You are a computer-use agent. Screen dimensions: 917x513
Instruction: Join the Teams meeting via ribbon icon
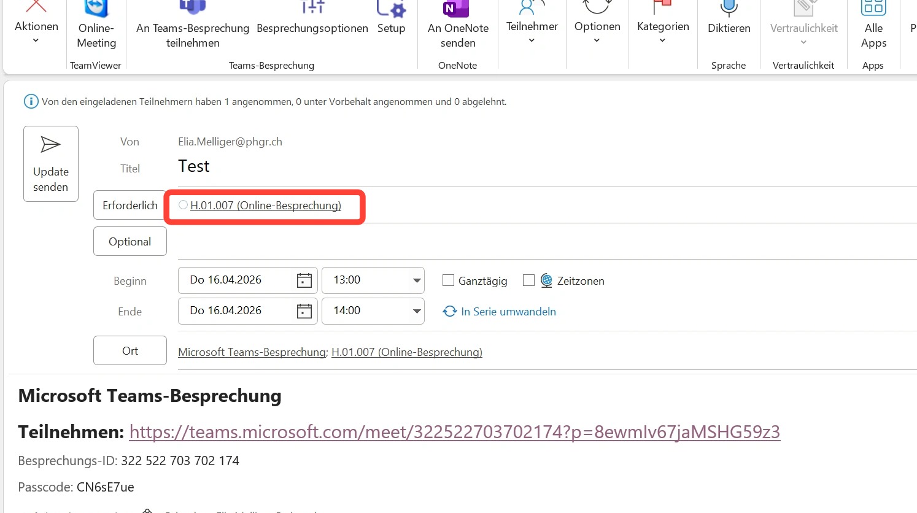[x=193, y=7]
